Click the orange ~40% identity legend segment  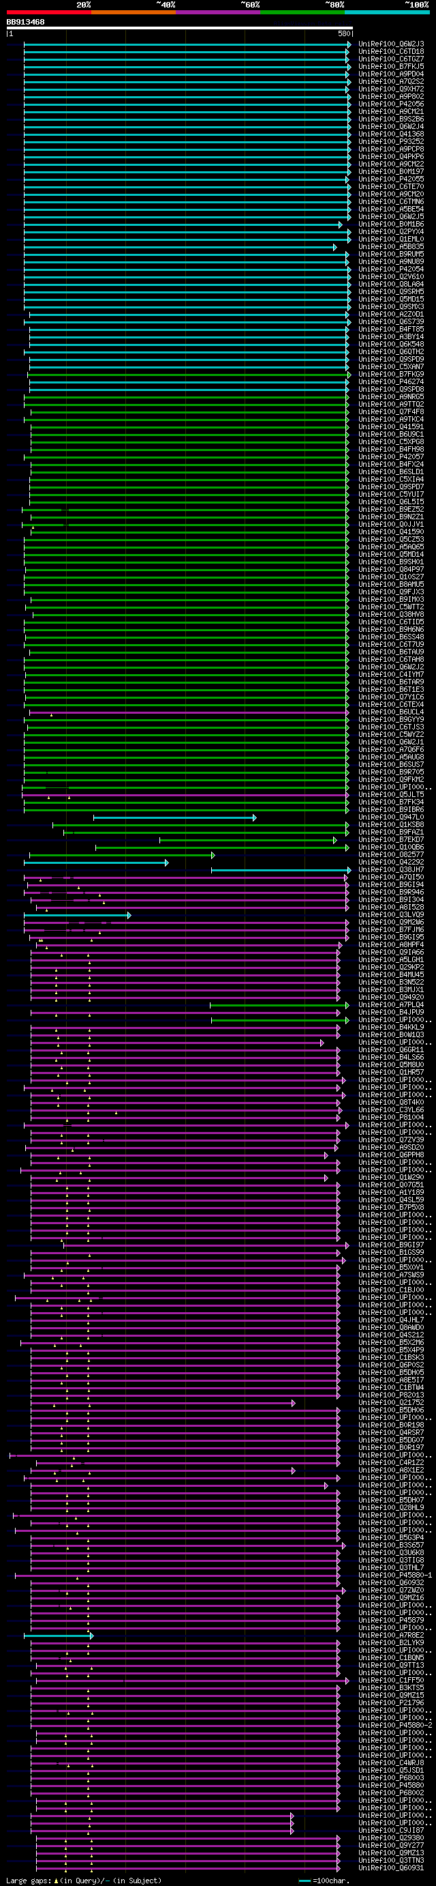click(133, 12)
